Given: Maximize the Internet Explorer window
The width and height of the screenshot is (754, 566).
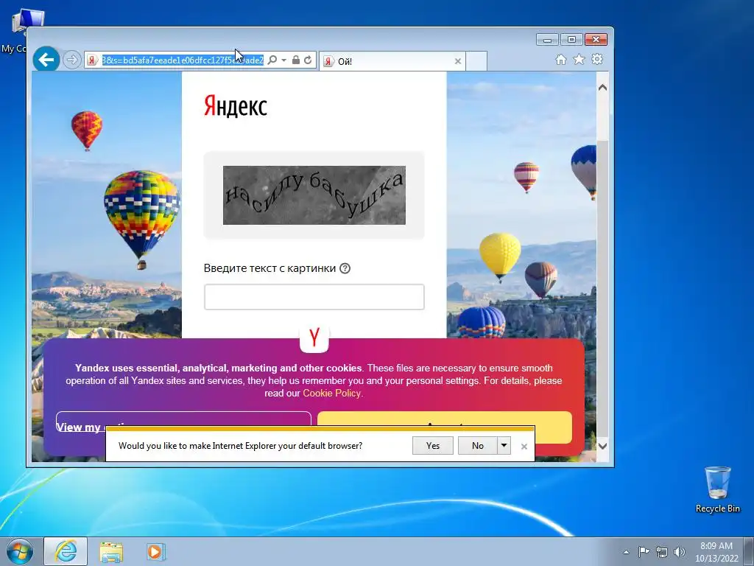Looking at the screenshot, I should tap(571, 40).
